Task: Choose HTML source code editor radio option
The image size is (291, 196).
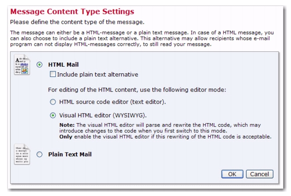Action: [53, 102]
